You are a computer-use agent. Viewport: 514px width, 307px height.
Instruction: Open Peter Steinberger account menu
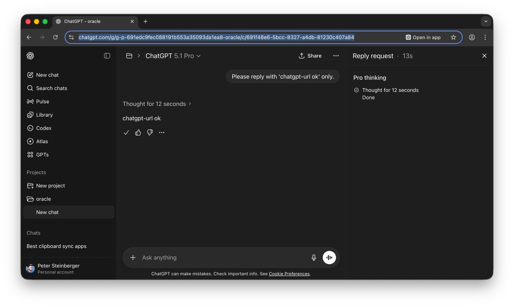pyautogui.click(x=69, y=268)
